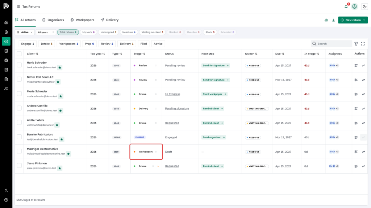The height and width of the screenshot is (208, 371).
Task: Click the filter funnel icon
Action: point(357,44)
